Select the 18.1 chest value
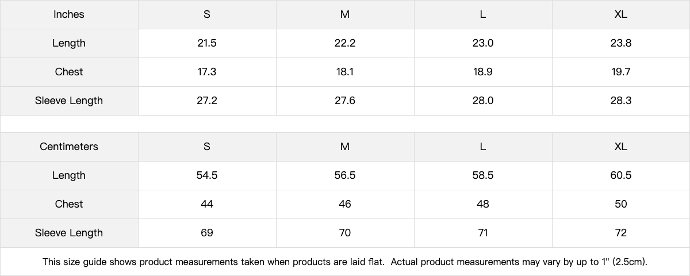Image resolution: width=690 pixels, height=276 pixels. pyautogui.click(x=345, y=72)
